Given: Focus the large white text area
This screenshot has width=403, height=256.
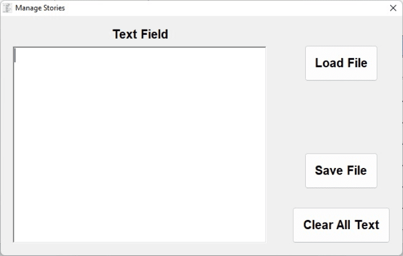Looking at the screenshot, I should (x=140, y=144).
